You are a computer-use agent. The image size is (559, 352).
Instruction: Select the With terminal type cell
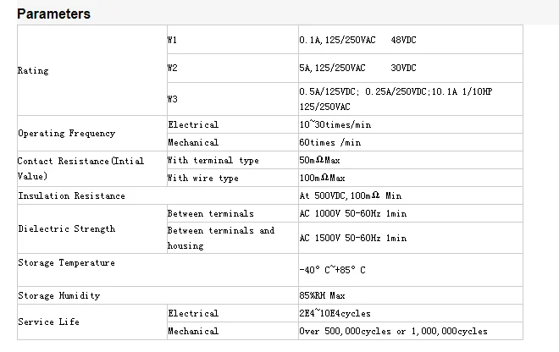point(213,160)
